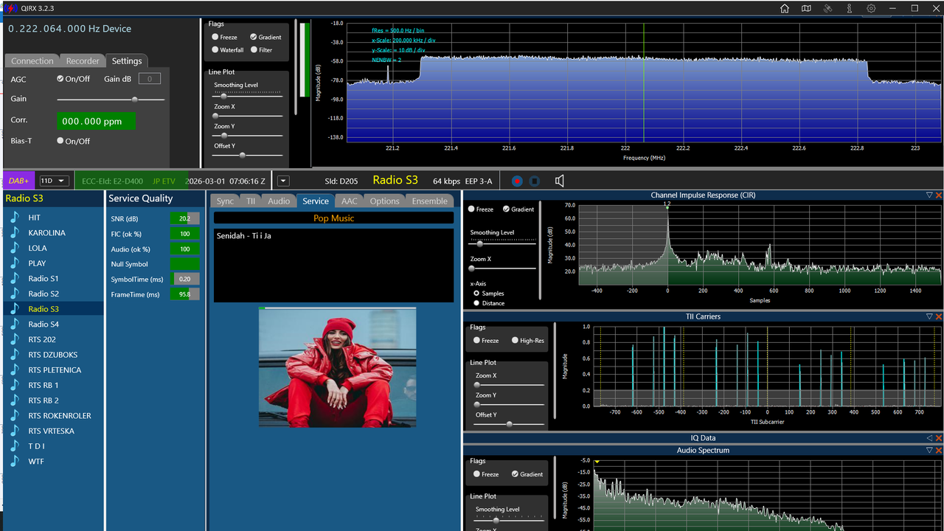Expand the dropdown arrow before SId
This screenshot has width=944, height=531.
click(283, 181)
